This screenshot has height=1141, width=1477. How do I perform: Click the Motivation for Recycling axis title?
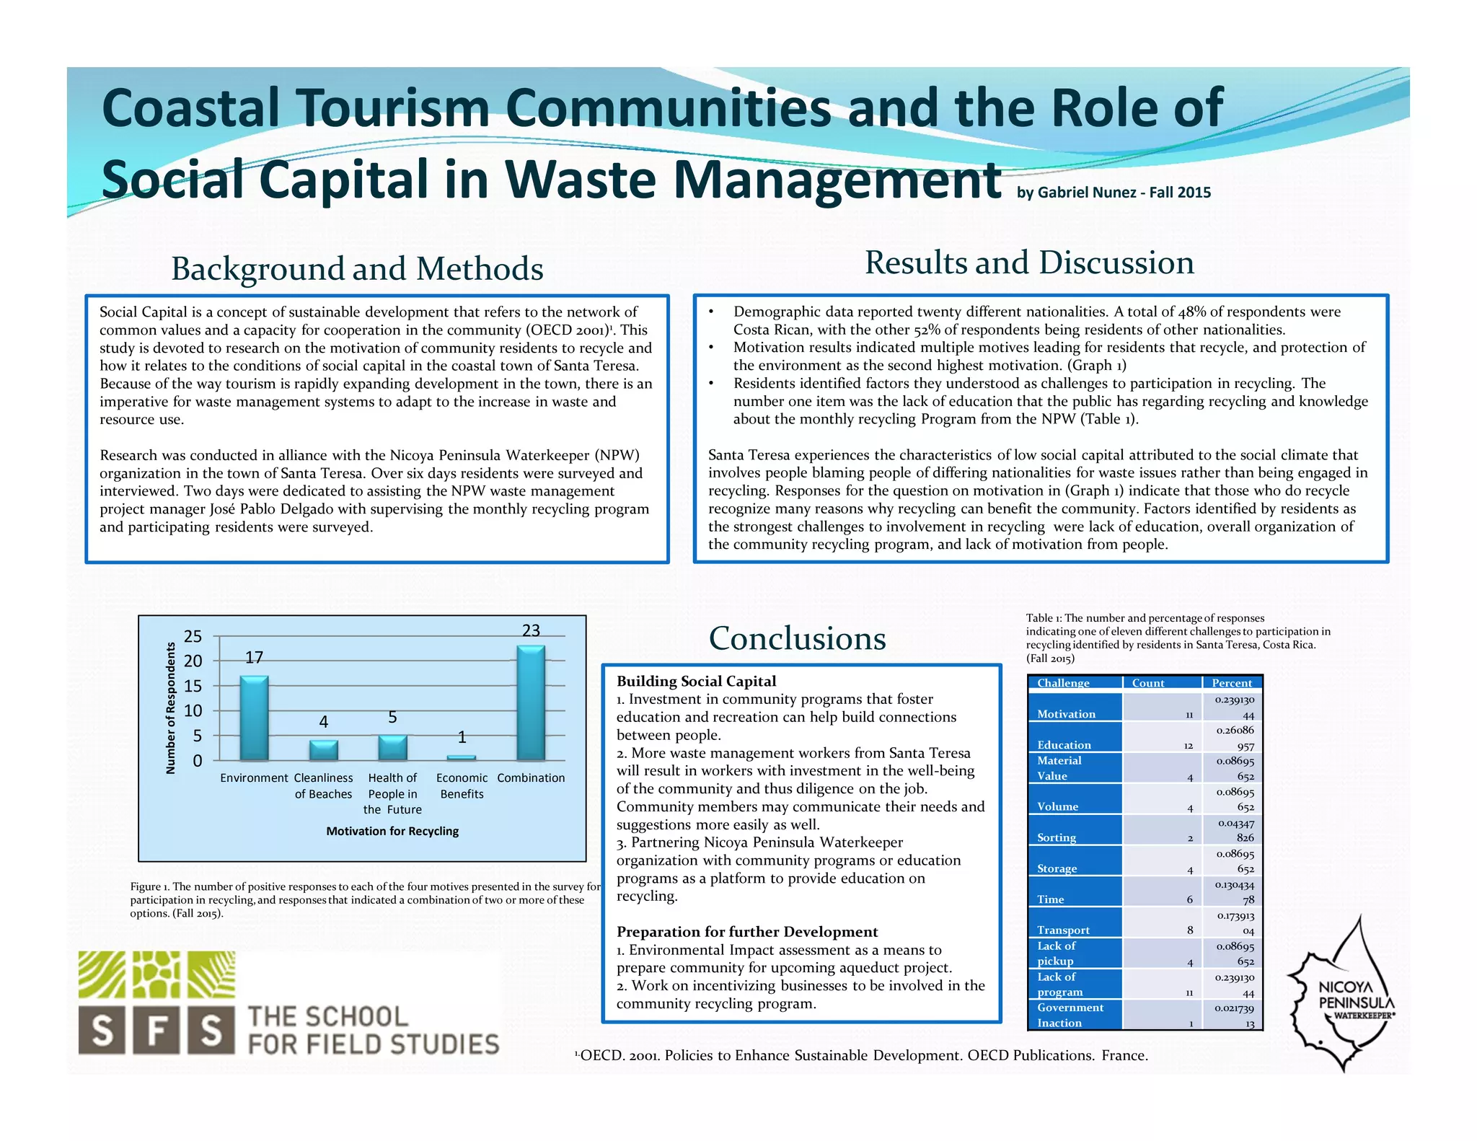click(392, 831)
